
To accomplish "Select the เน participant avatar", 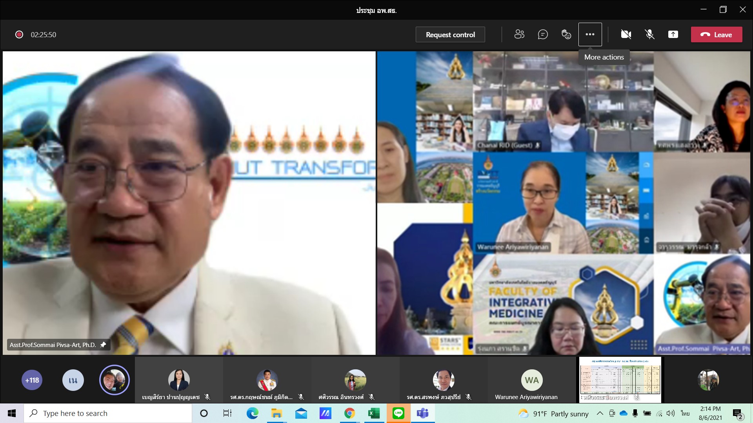I will [x=73, y=380].
